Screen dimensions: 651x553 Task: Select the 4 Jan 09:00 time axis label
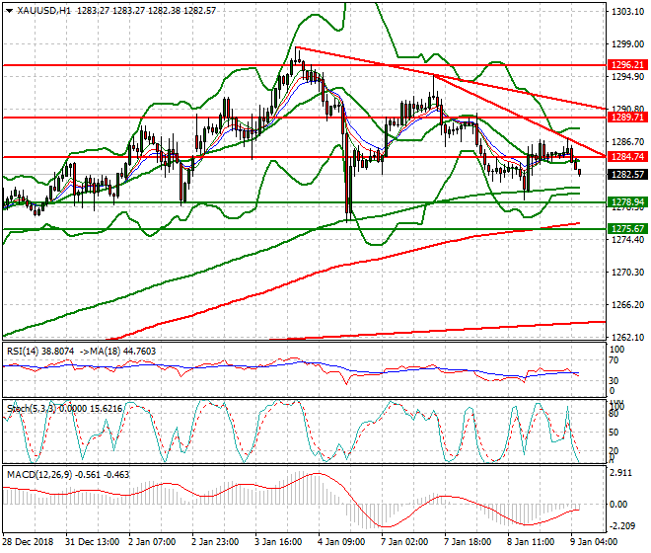coord(341,542)
